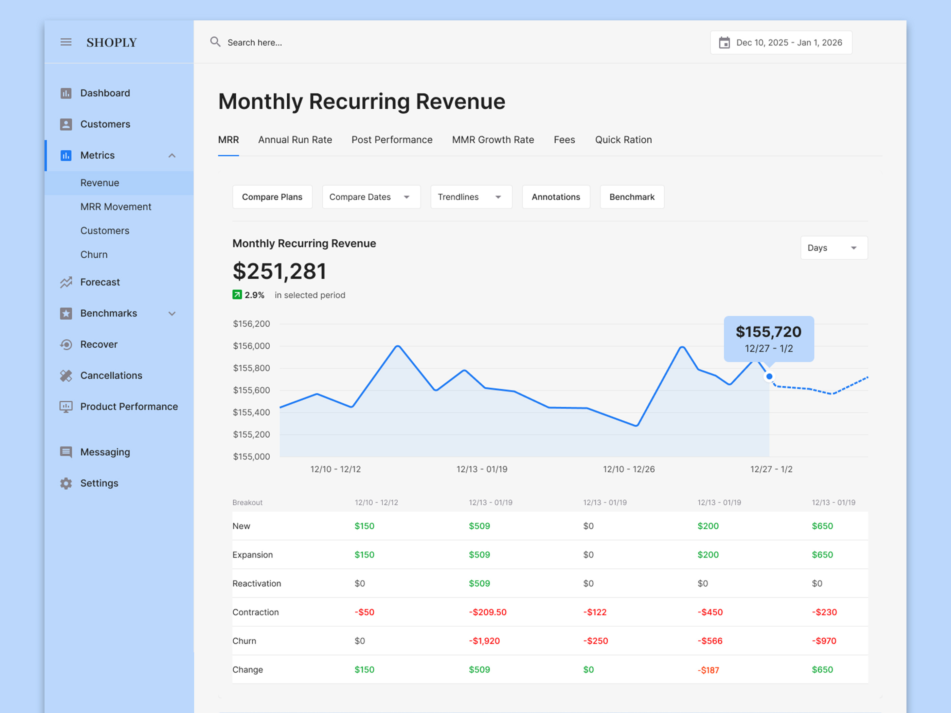This screenshot has height=713, width=951.
Task: Click the search magnifier icon
Action: pos(215,42)
